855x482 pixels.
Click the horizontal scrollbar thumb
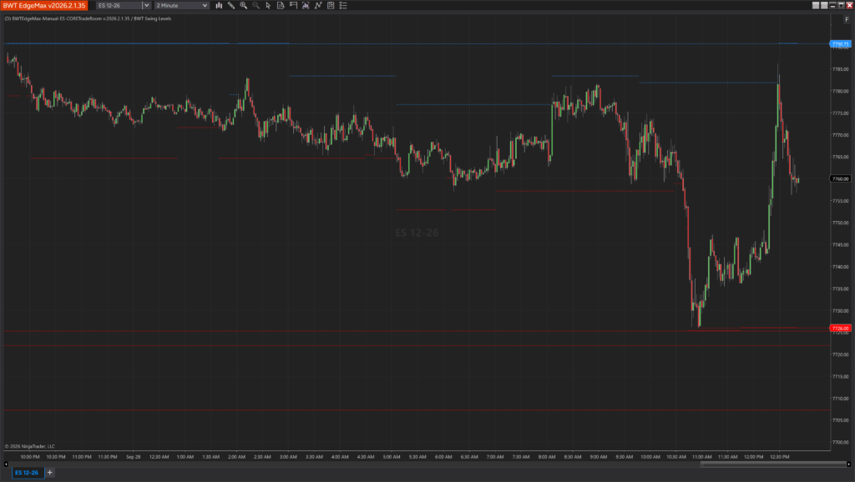coord(772,464)
